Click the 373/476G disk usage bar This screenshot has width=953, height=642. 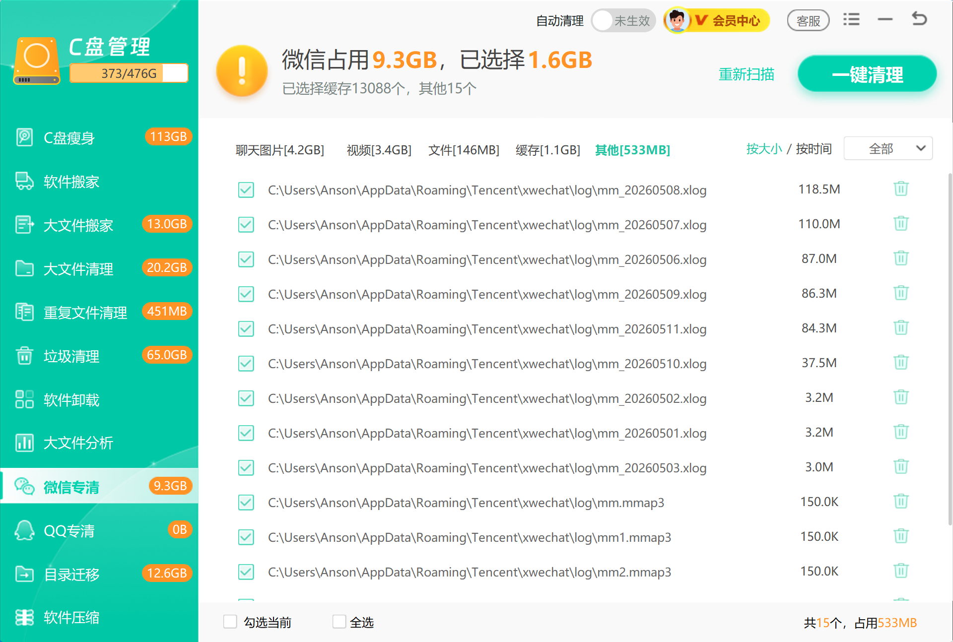coord(129,73)
